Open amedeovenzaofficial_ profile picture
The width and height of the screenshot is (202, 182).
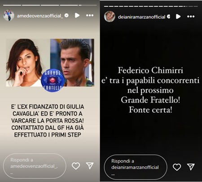coord(9,15)
